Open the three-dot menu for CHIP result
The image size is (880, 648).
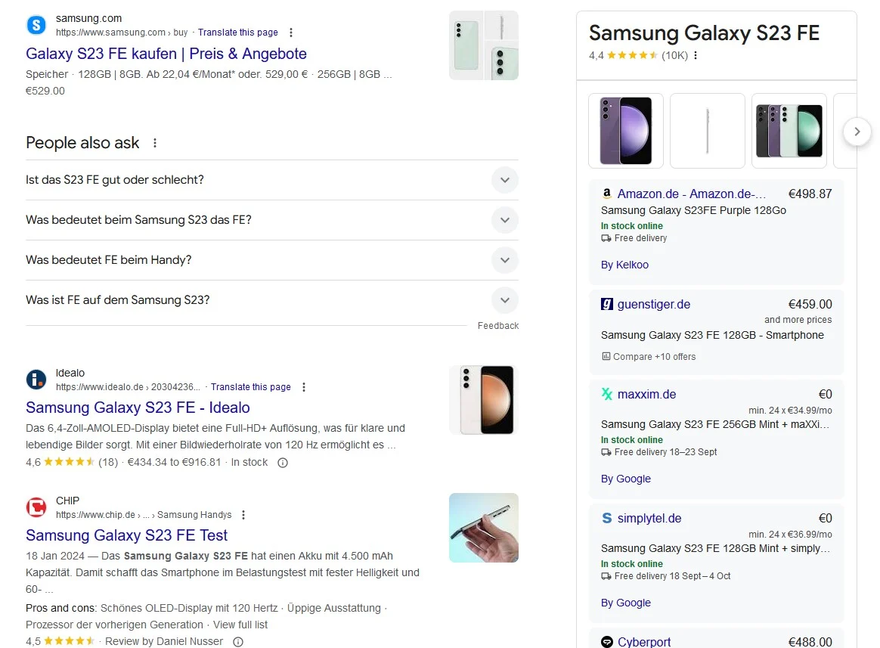(243, 515)
